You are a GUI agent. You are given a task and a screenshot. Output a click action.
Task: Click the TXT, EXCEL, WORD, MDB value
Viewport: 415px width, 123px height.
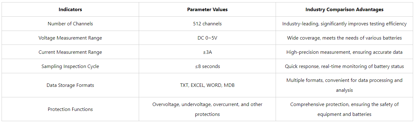pyautogui.click(x=207, y=85)
